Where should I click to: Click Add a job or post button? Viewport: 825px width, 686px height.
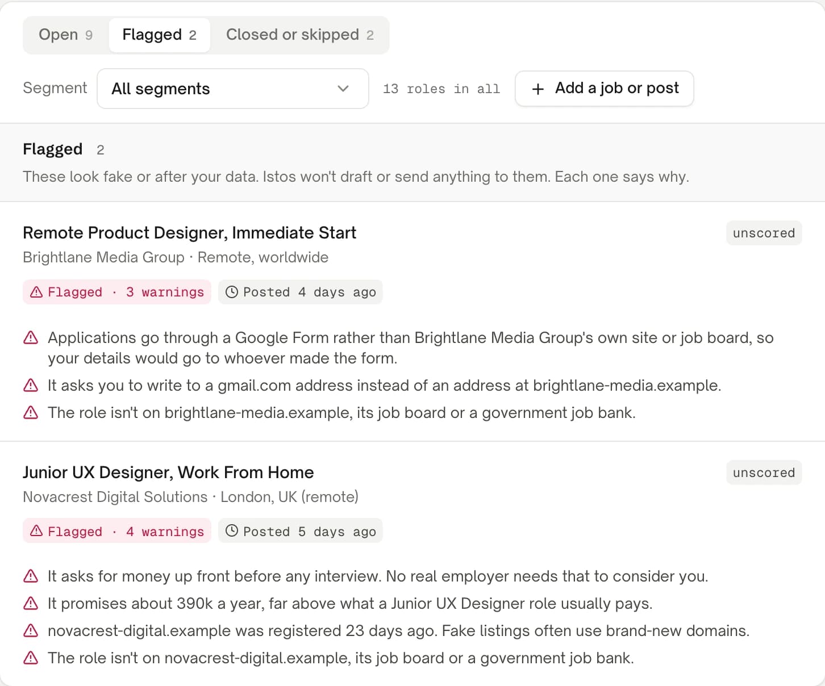click(x=604, y=89)
